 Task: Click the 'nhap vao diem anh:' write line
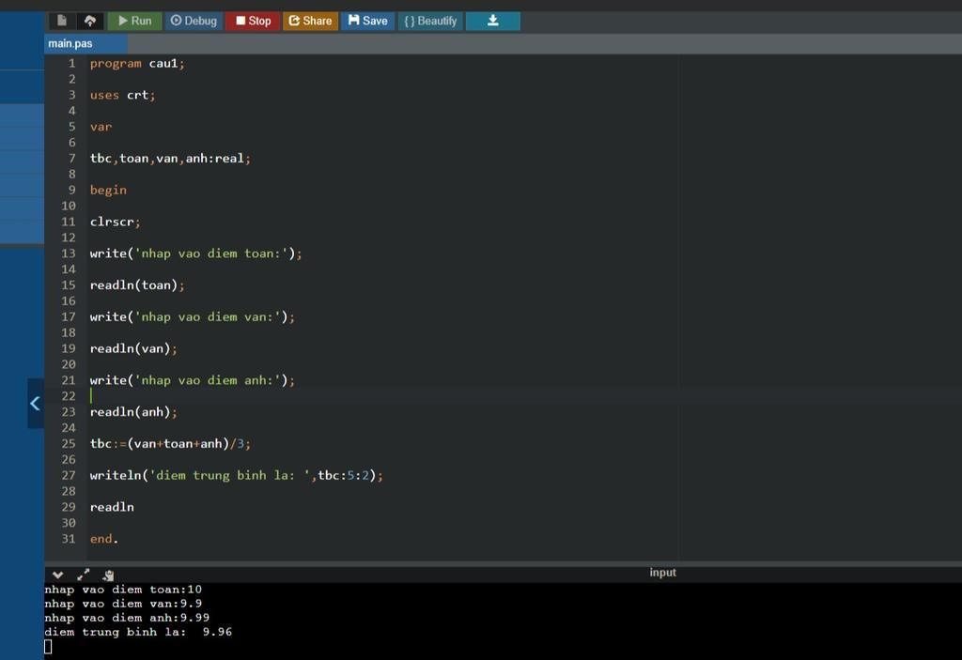coord(192,380)
